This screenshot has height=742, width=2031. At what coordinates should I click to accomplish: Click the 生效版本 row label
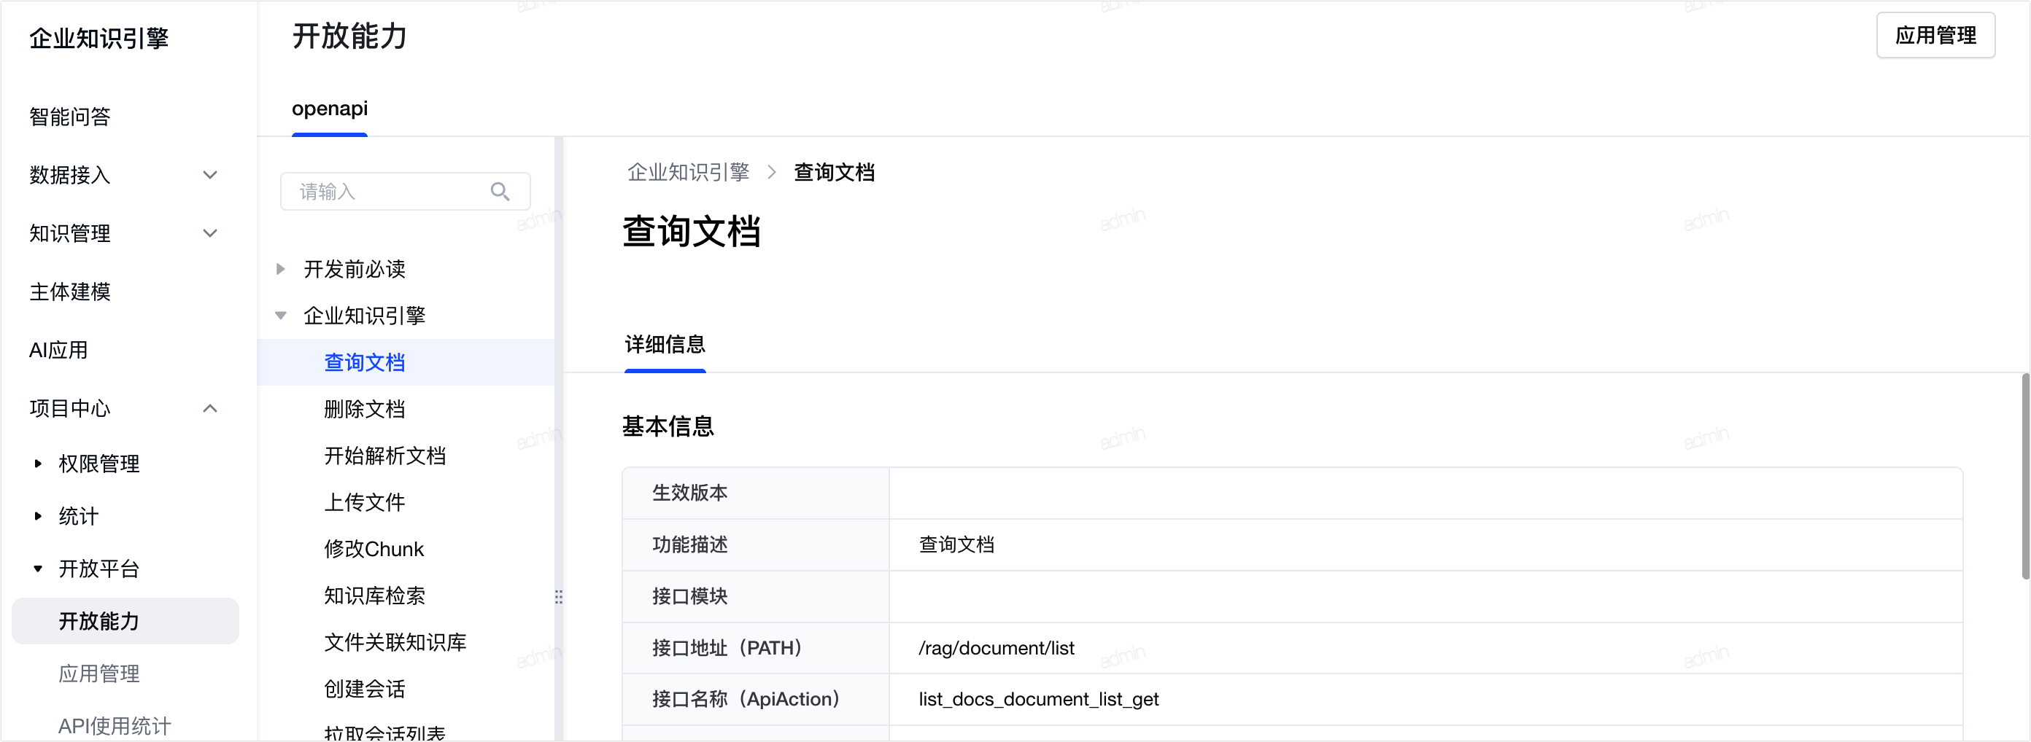[690, 492]
